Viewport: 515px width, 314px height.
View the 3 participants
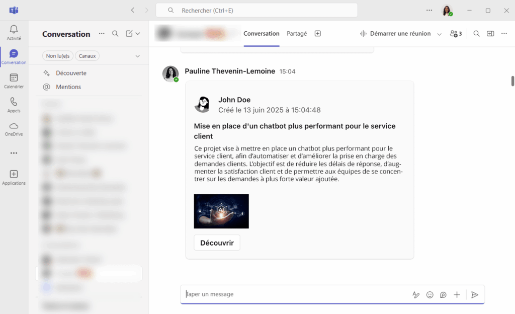click(456, 34)
